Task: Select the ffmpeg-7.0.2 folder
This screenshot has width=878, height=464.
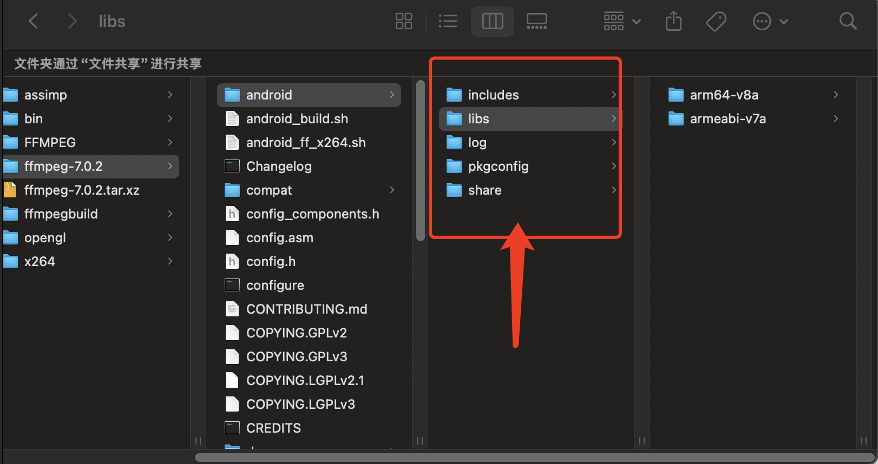Action: click(x=90, y=167)
